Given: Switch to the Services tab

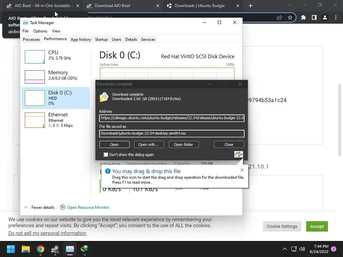Looking at the screenshot, I should [x=148, y=39].
